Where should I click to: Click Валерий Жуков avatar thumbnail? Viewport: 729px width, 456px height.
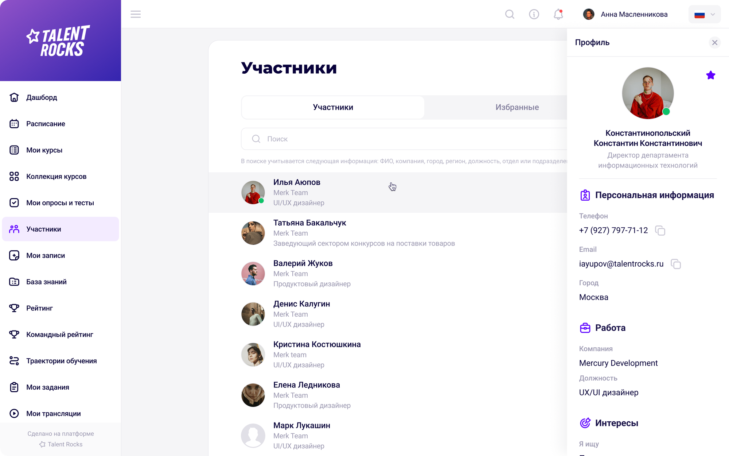pos(253,274)
